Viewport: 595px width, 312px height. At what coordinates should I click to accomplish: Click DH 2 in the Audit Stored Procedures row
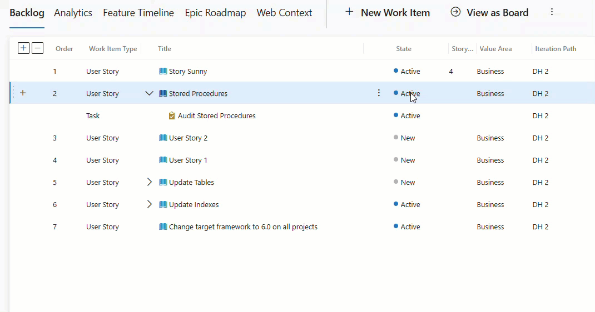click(x=541, y=116)
